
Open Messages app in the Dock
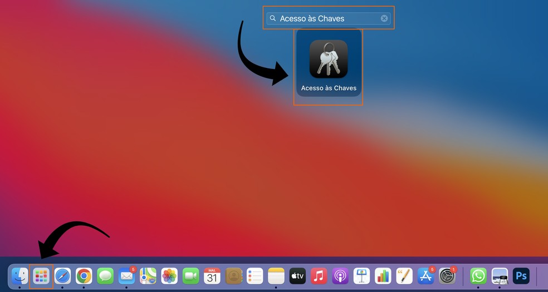pos(105,276)
